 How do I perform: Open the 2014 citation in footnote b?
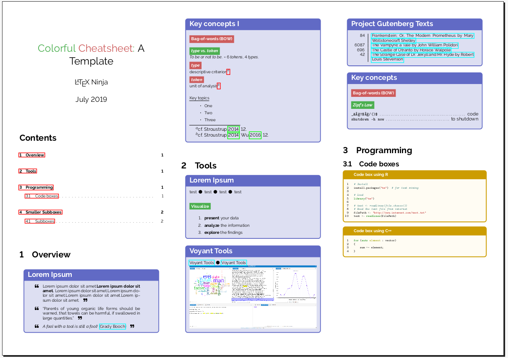(x=233, y=135)
